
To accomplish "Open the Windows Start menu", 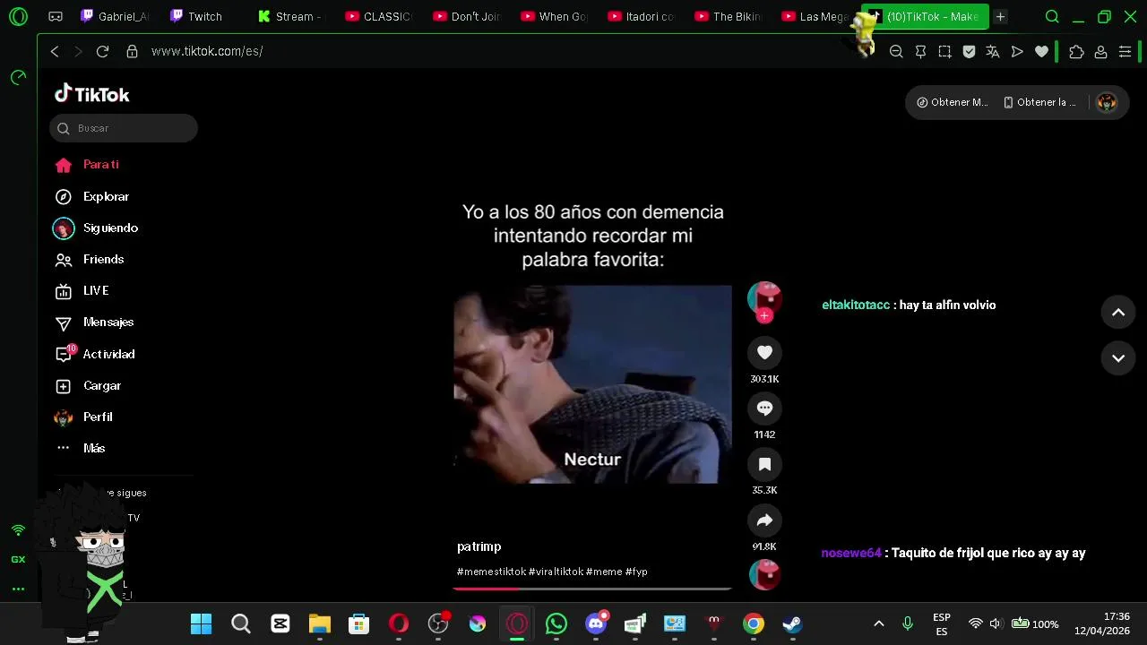I will click(x=202, y=623).
